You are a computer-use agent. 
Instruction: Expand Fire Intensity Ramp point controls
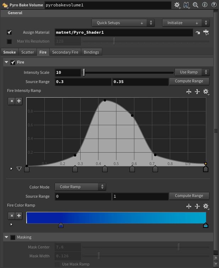pos(11,169)
